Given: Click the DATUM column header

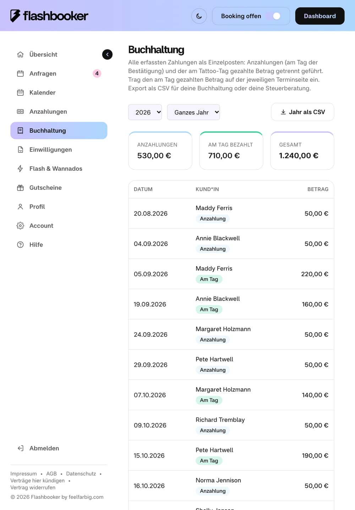Looking at the screenshot, I should click(143, 189).
